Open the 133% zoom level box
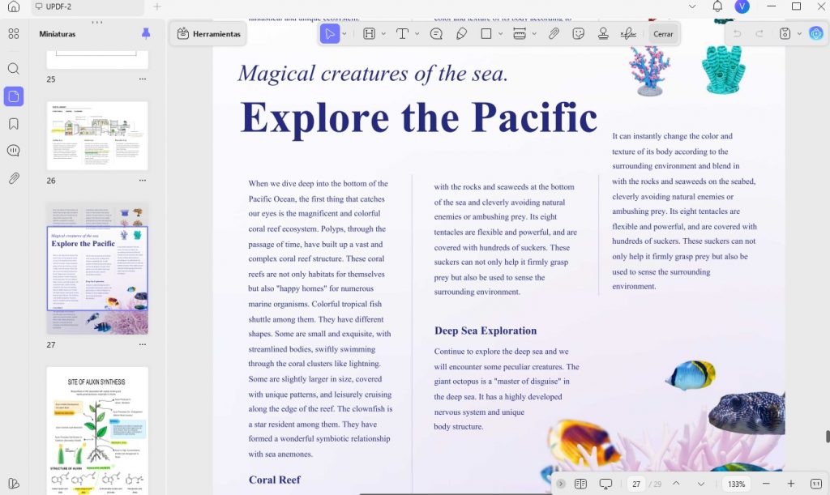 [x=736, y=484]
